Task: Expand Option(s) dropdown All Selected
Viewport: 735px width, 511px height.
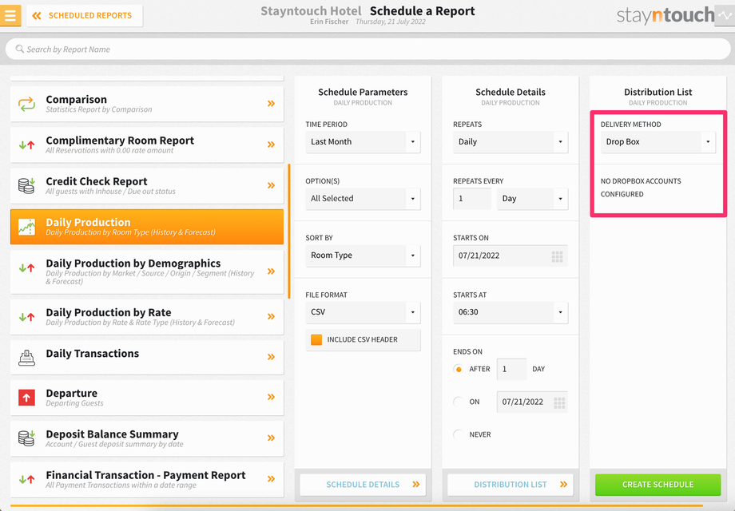Action: [363, 199]
